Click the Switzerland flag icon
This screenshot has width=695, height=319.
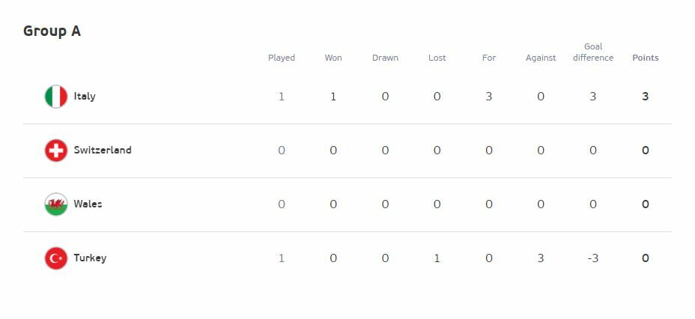point(56,151)
